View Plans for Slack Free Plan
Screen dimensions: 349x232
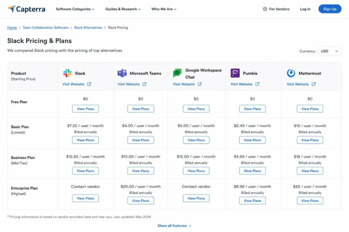coord(86,109)
